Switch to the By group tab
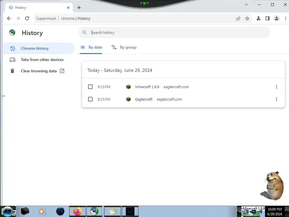The height and width of the screenshot is (217, 289). click(124, 47)
